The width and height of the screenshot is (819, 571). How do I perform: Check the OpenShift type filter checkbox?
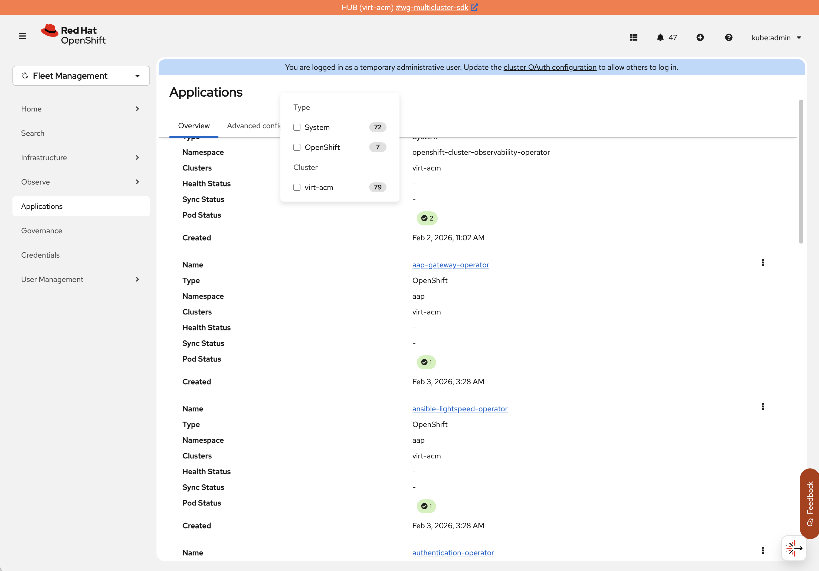click(x=297, y=147)
